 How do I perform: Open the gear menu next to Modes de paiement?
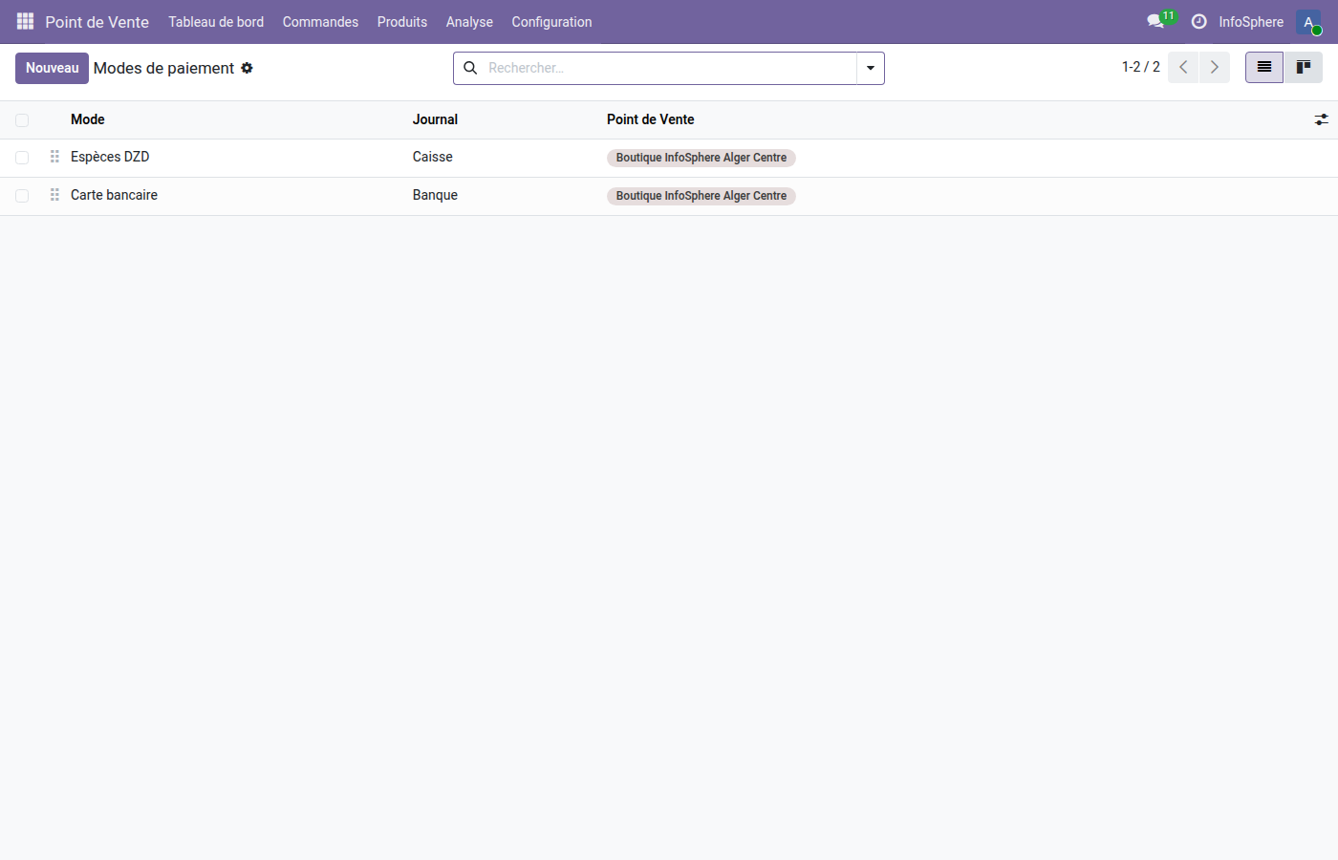pyautogui.click(x=248, y=68)
